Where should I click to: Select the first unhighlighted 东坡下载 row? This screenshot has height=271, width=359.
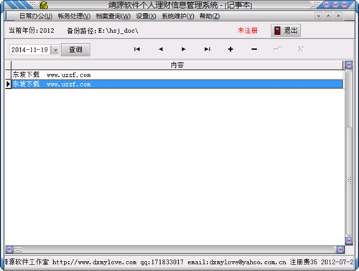[177, 75]
